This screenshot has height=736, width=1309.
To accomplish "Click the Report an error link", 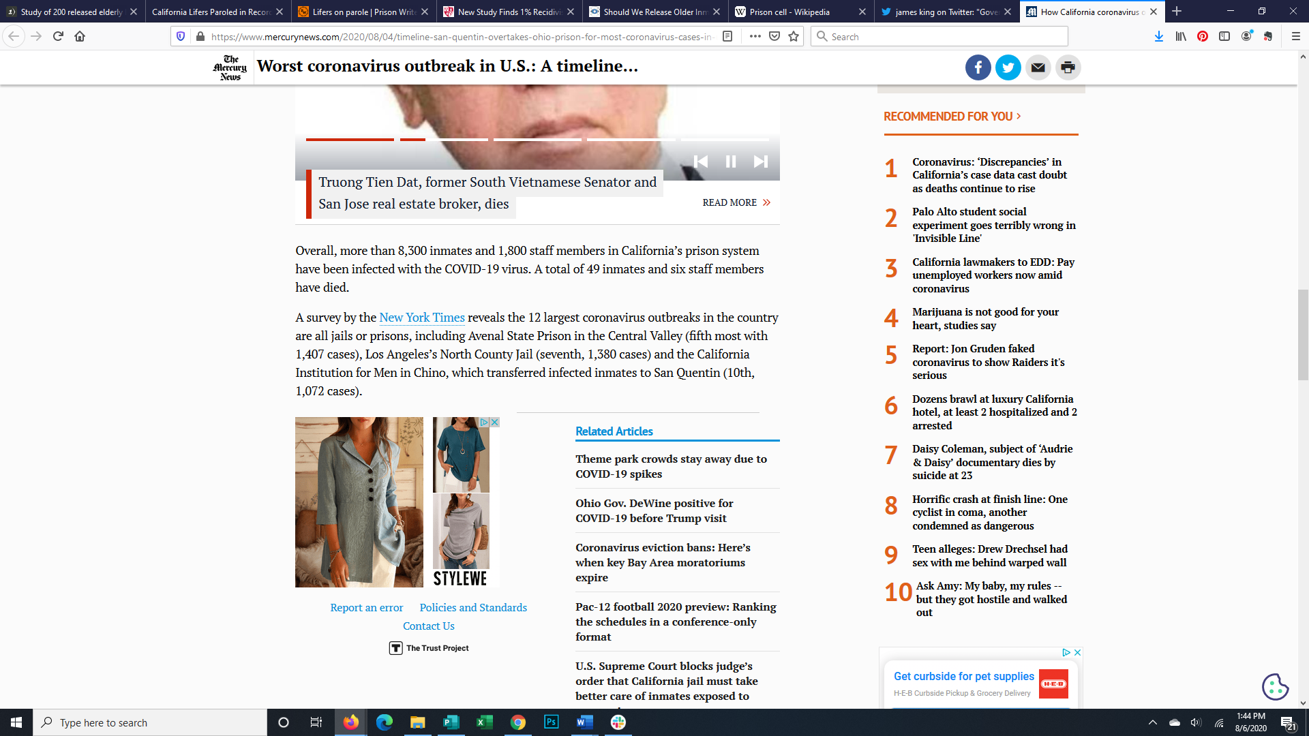I will point(366,608).
